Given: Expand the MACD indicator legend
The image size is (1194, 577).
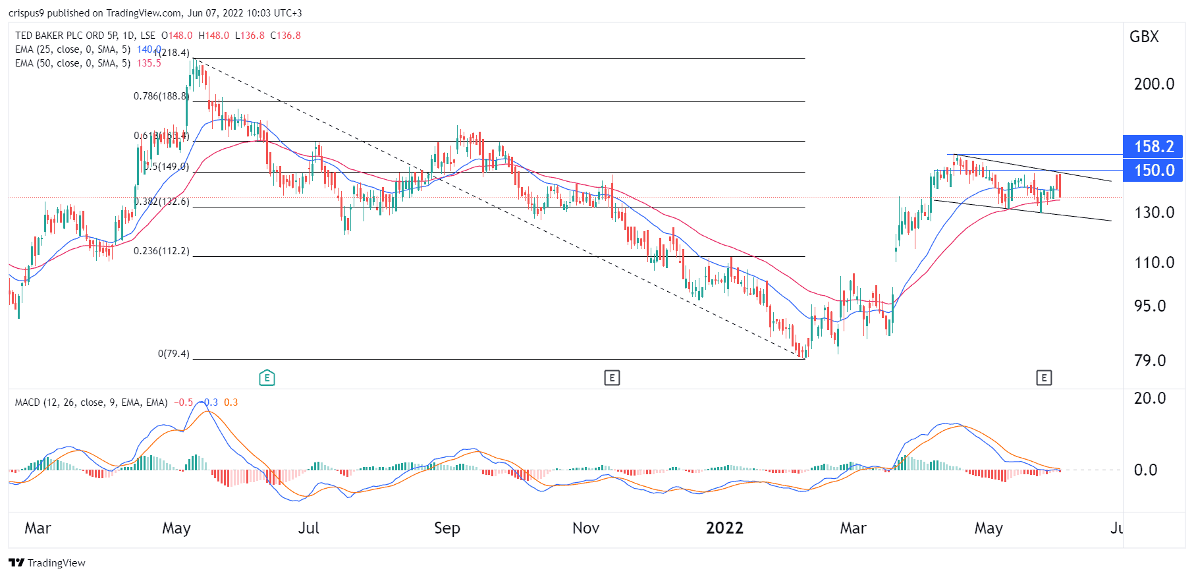Looking at the screenshot, I should tap(91, 402).
